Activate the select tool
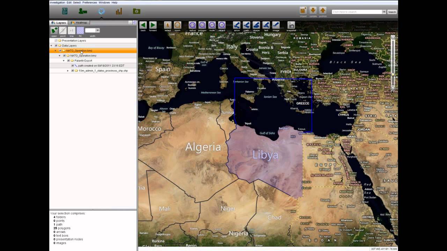Screen dimensions: 447x251 pyautogui.click(x=168, y=25)
